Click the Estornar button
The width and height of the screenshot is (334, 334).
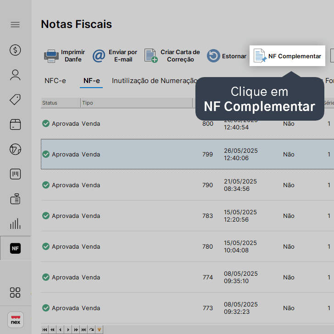(x=227, y=56)
